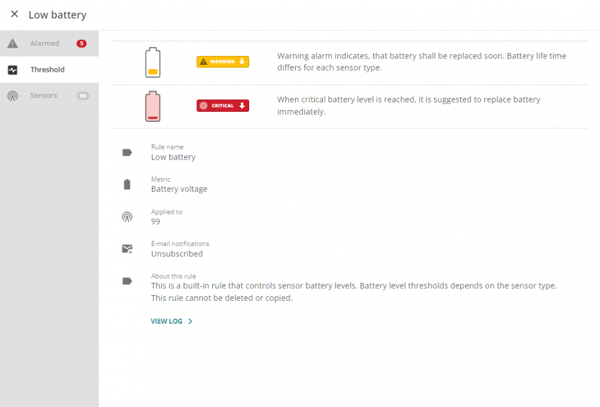Click the Sensors signal icon in sidebar
This screenshot has width=600, height=407.
(13, 96)
